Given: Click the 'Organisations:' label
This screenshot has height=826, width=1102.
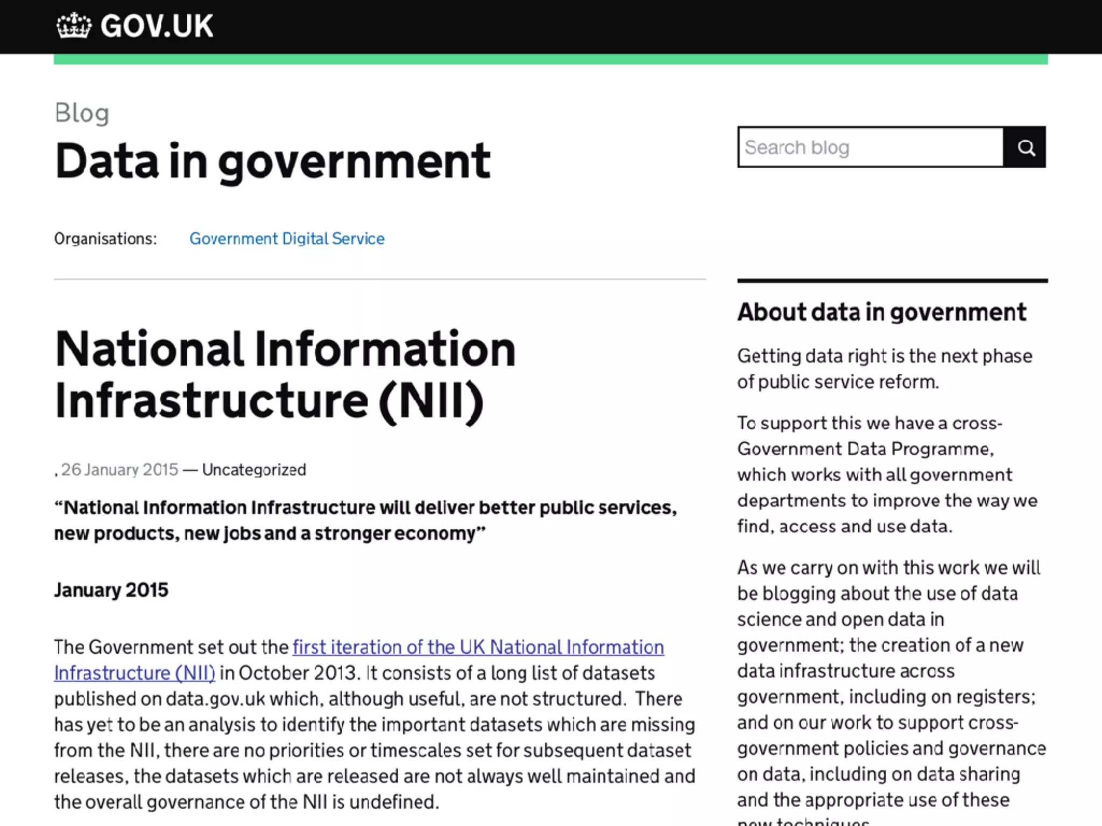Looking at the screenshot, I should click(x=105, y=239).
